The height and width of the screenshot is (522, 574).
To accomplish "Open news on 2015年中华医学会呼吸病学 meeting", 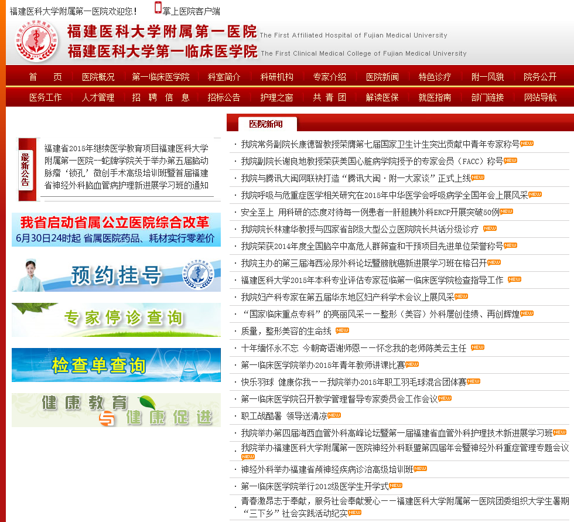I will tap(384, 196).
